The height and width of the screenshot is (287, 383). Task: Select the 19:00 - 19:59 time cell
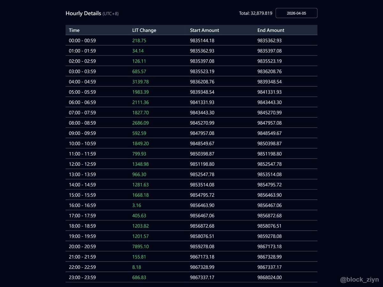tap(82, 236)
